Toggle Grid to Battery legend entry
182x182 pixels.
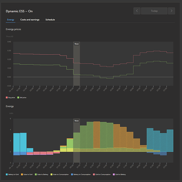[119, 174]
